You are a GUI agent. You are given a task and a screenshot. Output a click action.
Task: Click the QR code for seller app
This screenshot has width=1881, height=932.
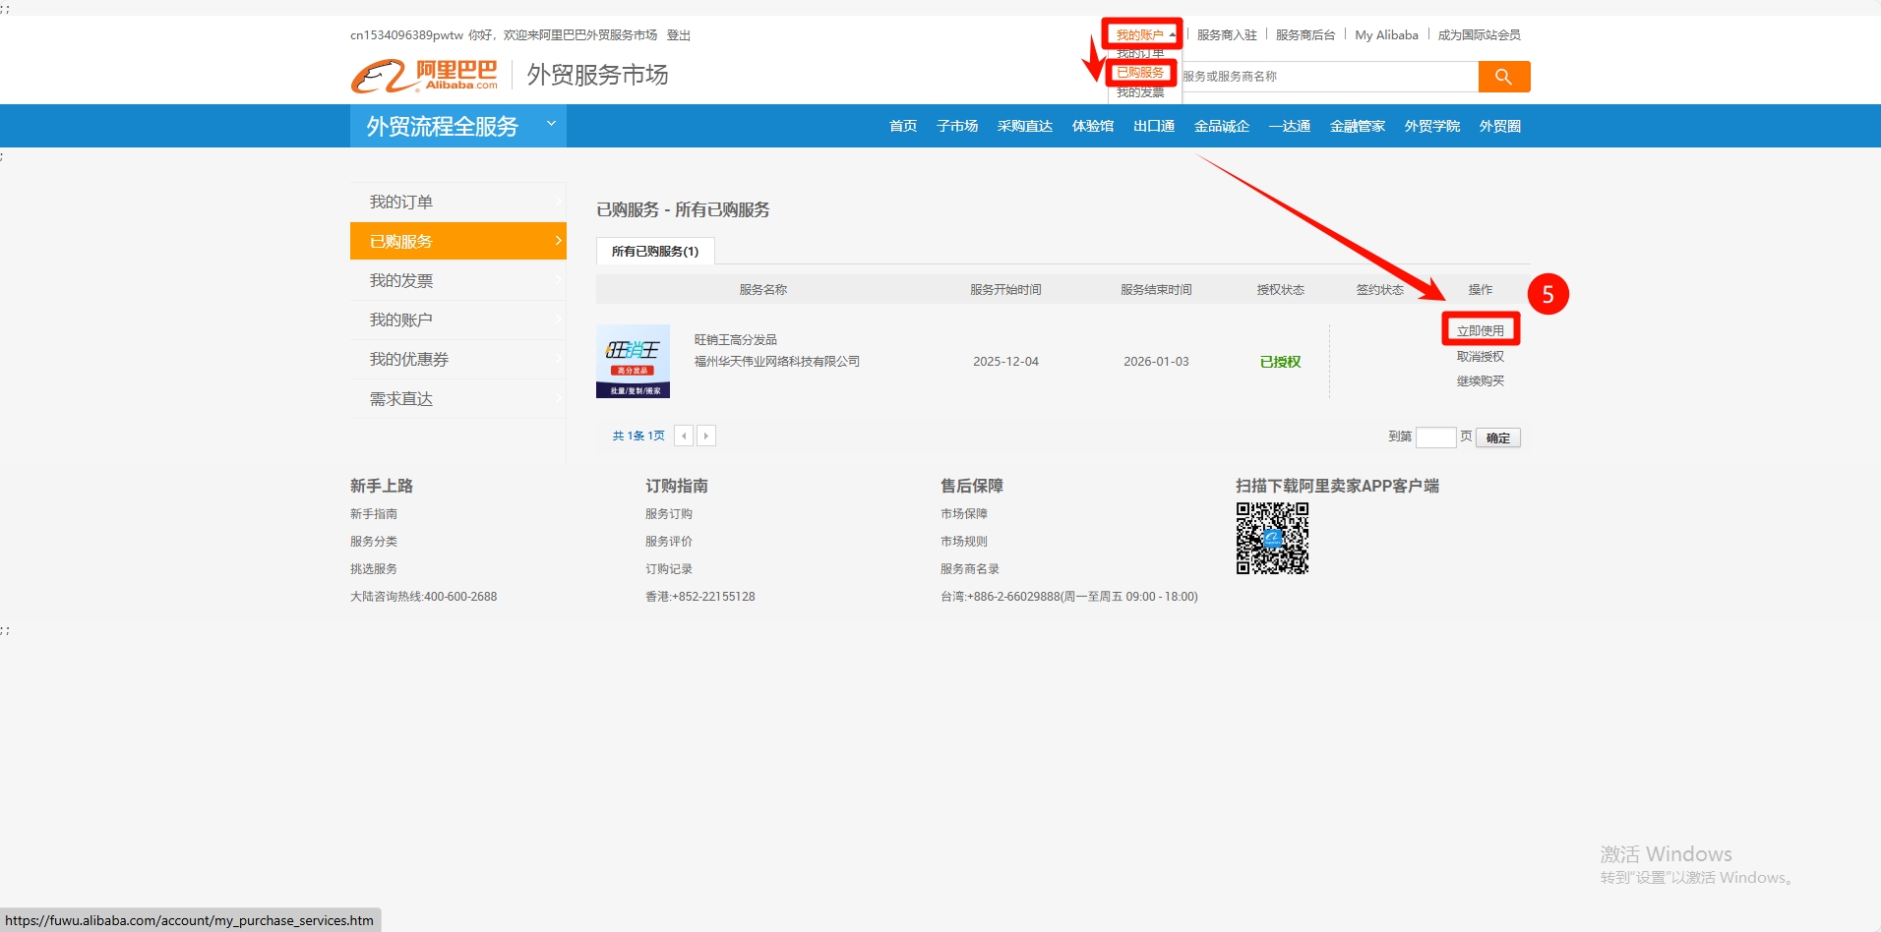1272,538
